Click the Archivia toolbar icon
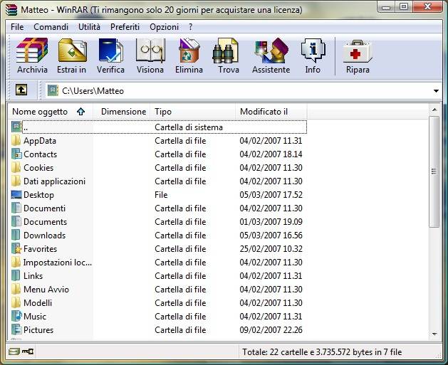Screen dimensions: 448x365 point(32,51)
